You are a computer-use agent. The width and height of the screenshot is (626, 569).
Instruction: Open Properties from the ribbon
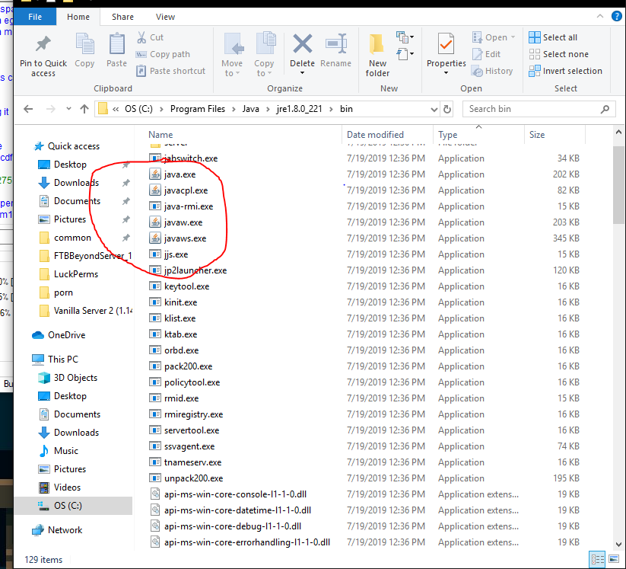[x=446, y=47]
